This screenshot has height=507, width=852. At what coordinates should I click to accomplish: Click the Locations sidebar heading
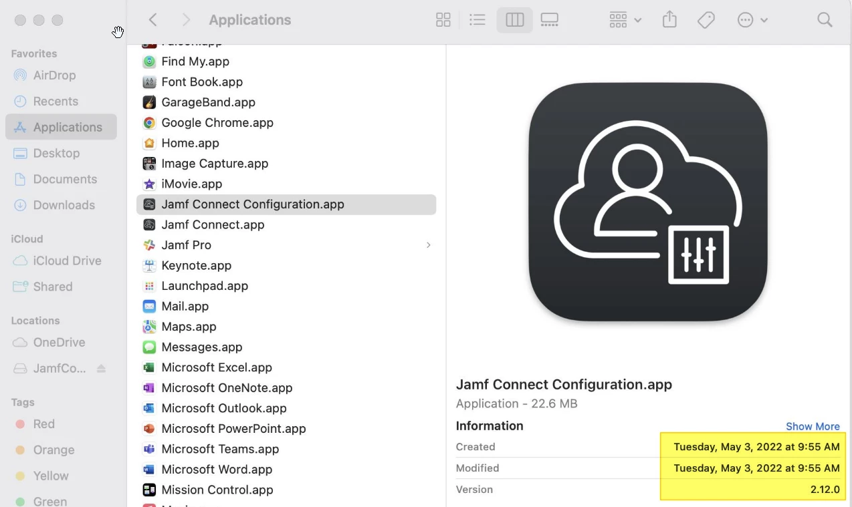pos(35,321)
